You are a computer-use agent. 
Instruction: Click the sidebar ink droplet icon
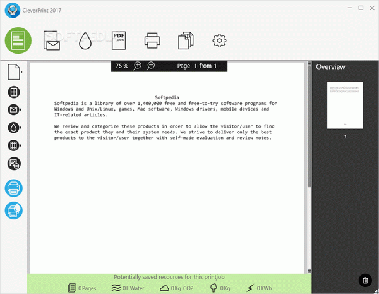pos(13,128)
